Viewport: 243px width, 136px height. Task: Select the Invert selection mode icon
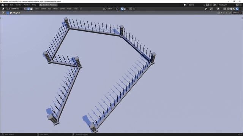pos(16,13)
